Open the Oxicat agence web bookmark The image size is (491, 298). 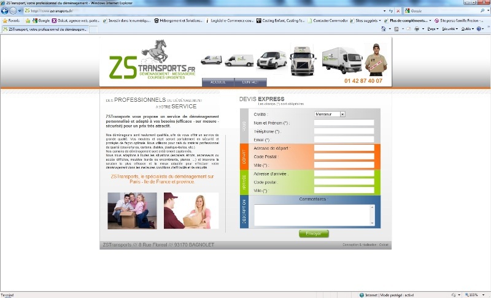(75, 21)
